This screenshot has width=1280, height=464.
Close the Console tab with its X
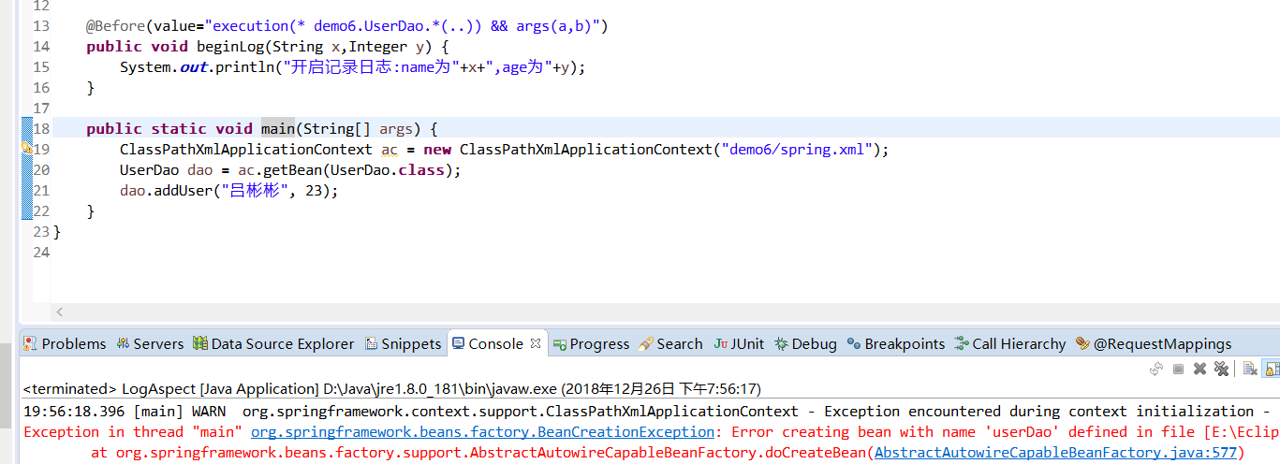[x=537, y=343]
